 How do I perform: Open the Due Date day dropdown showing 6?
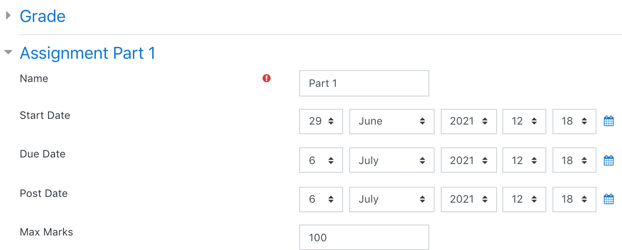pos(321,160)
